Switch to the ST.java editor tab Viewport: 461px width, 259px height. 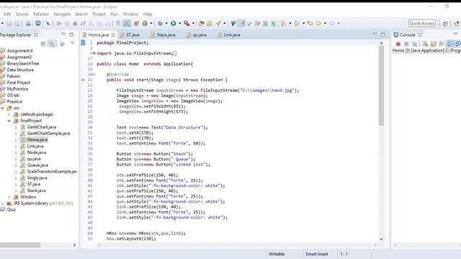[130, 35]
